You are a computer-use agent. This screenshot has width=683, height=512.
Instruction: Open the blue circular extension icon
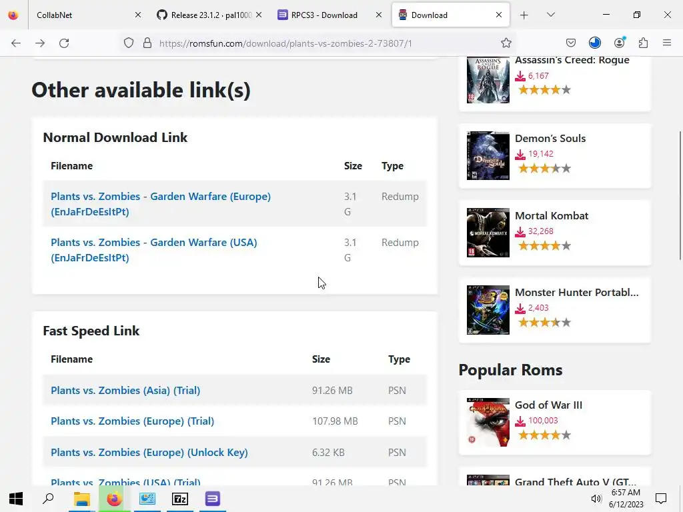[594, 43]
